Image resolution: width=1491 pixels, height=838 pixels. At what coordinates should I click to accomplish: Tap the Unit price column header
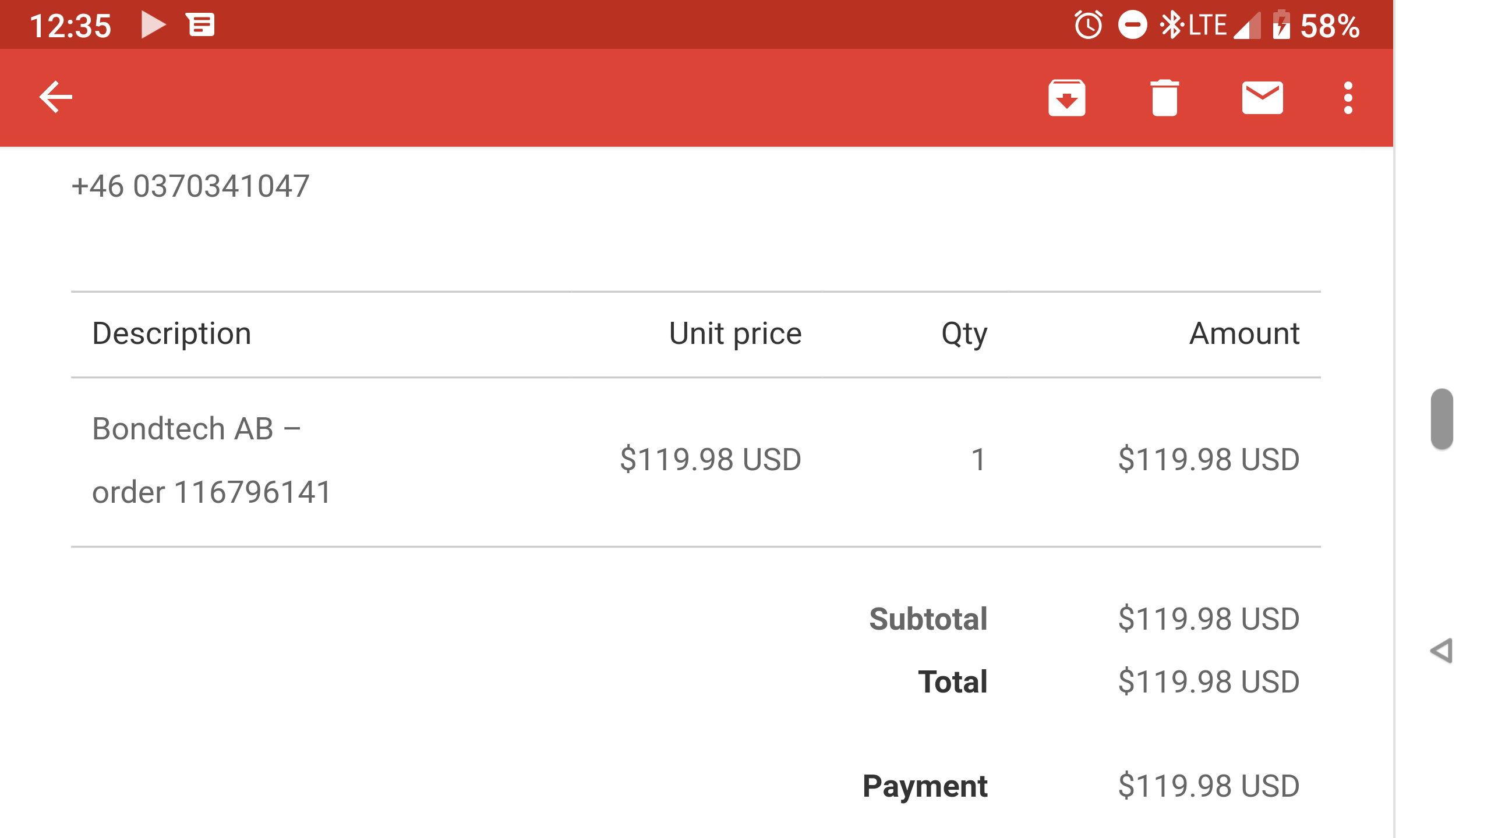tap(735, 333)
